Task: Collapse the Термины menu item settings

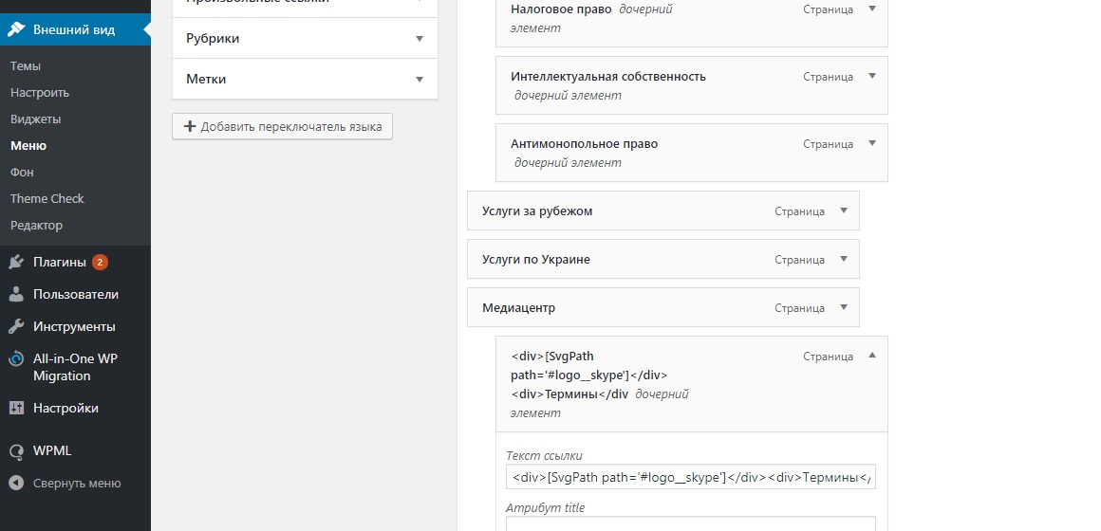Action: click(872, 357)
